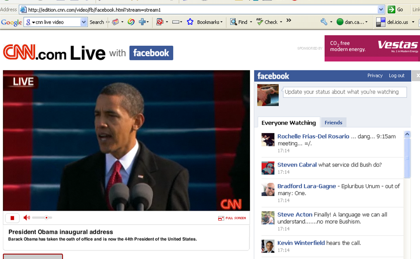Click the del.icio.us toolbar label
Image resolution: width=420 pixels, height=259 pixels.
397,22
